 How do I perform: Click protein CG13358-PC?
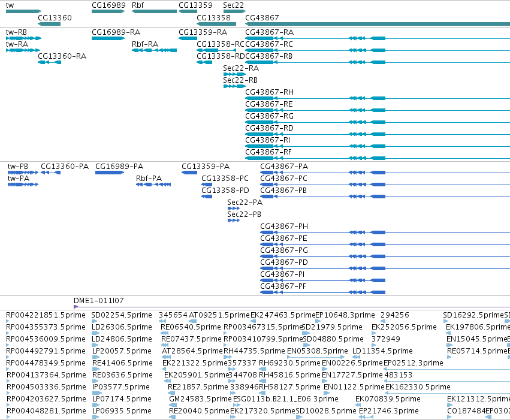coord(225,179)
